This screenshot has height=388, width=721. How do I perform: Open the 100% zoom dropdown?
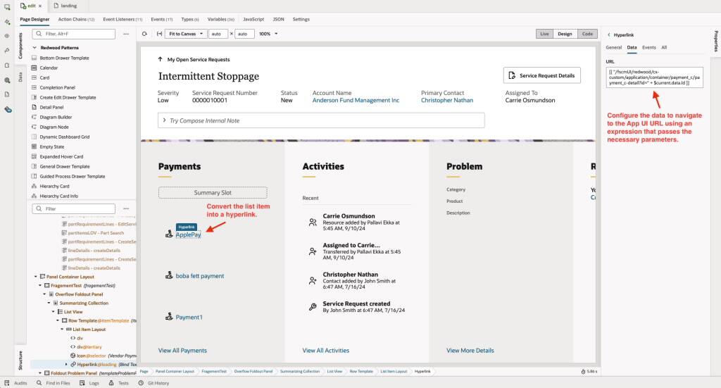pyautogui.click(x=268, y=34)
